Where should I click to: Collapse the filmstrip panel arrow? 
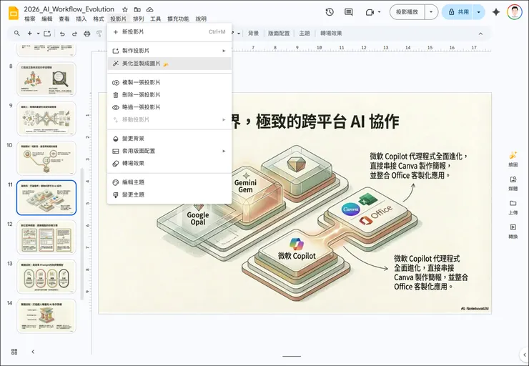tap(33, 352)
